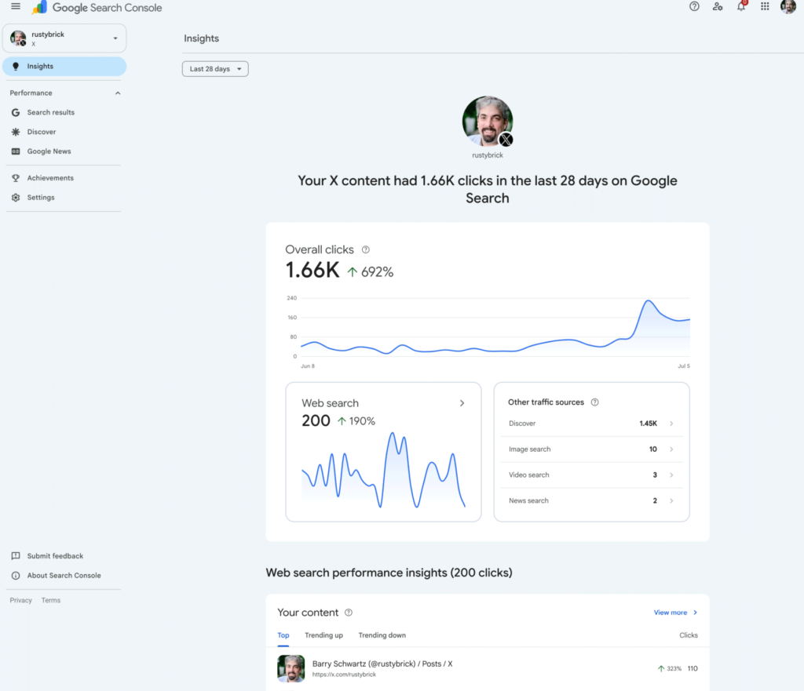Click the Web search 200 value
Viewport: 804px width, 691px height.
[x=316, y=421]
